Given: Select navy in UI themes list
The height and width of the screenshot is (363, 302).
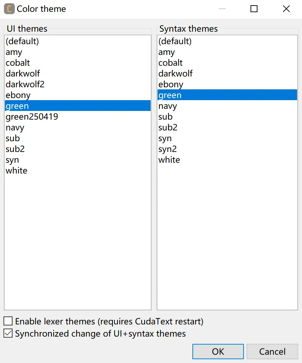Looking at the screenshot, I should tap(15, 128).
